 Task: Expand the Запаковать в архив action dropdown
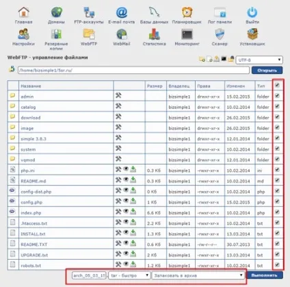tap(198, 275)
